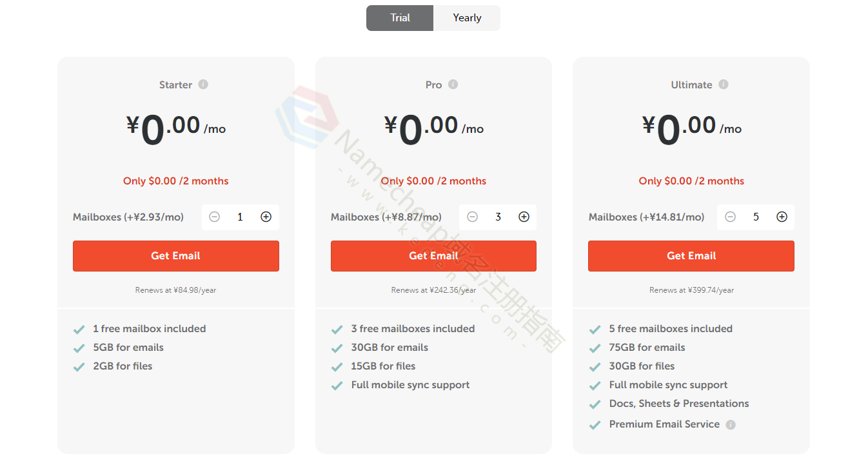Switch to Yearly billing option
Screen dimensions: 848x465
coord(467,18)
